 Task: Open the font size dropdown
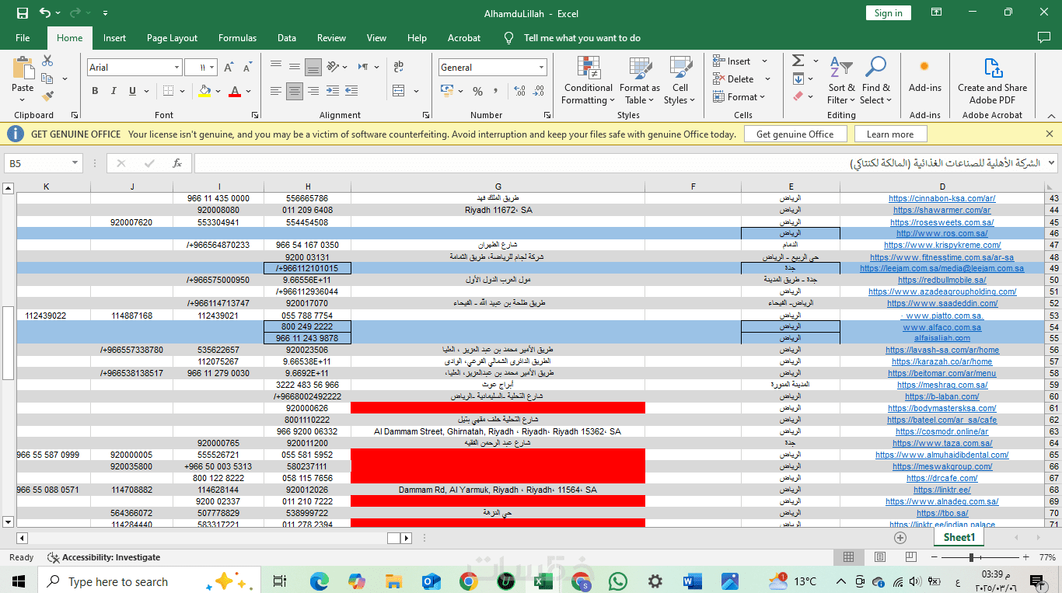point(212,68)
